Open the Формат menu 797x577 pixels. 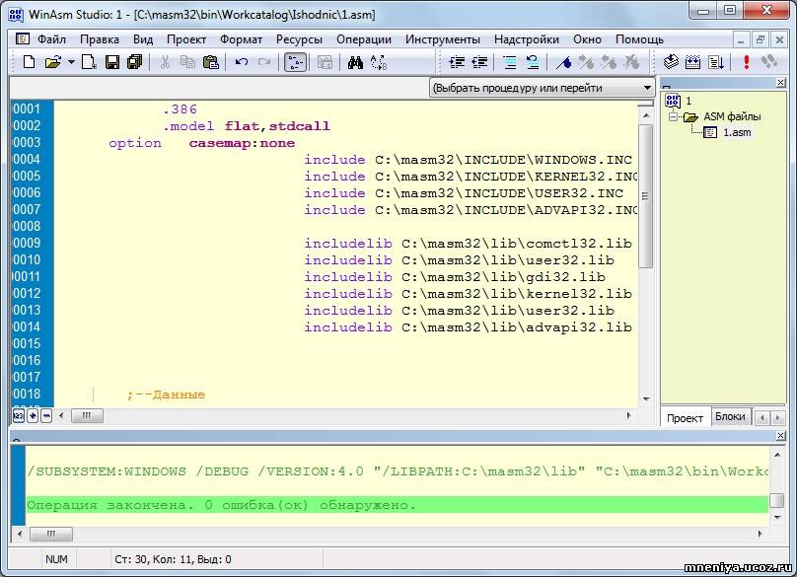click(241, 39)
